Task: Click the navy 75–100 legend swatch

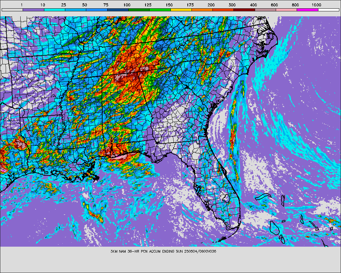Action: [118, 10]
